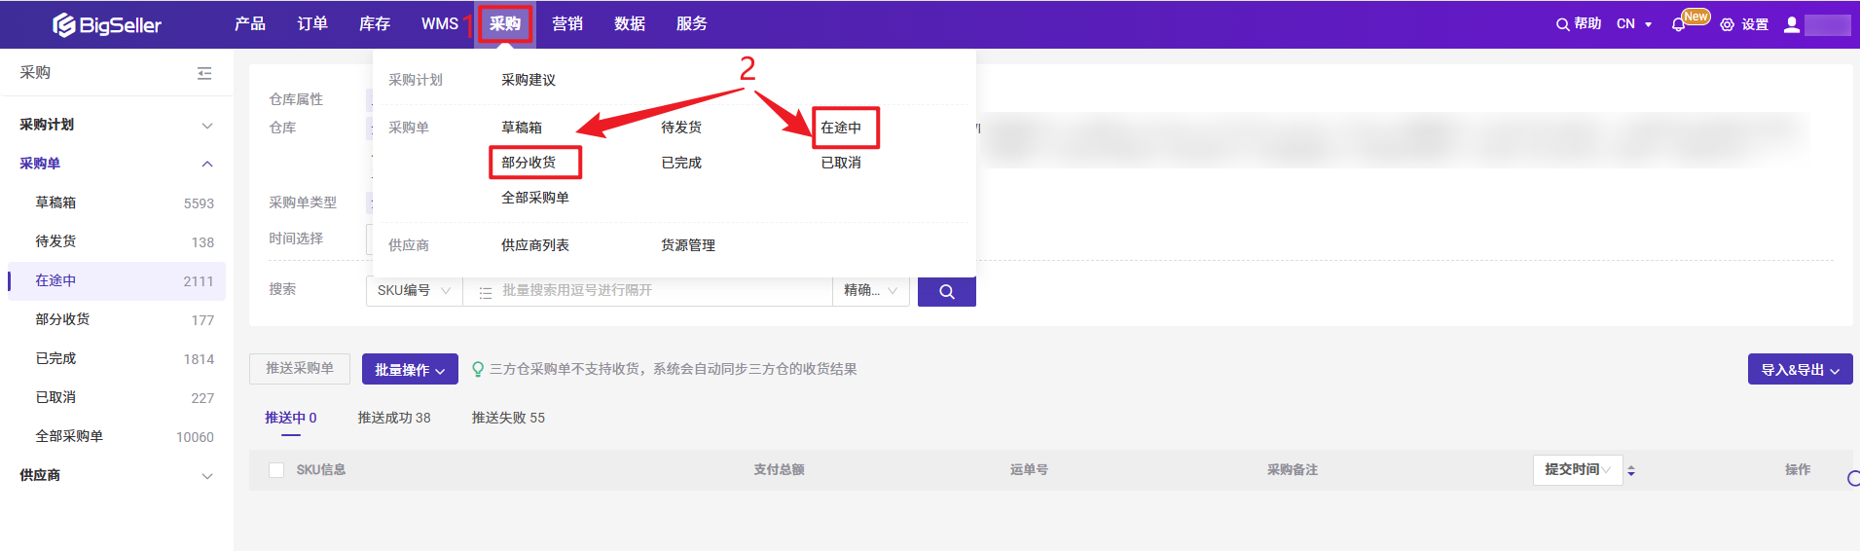Click the user profile avatar icon

pos(1791,24)
